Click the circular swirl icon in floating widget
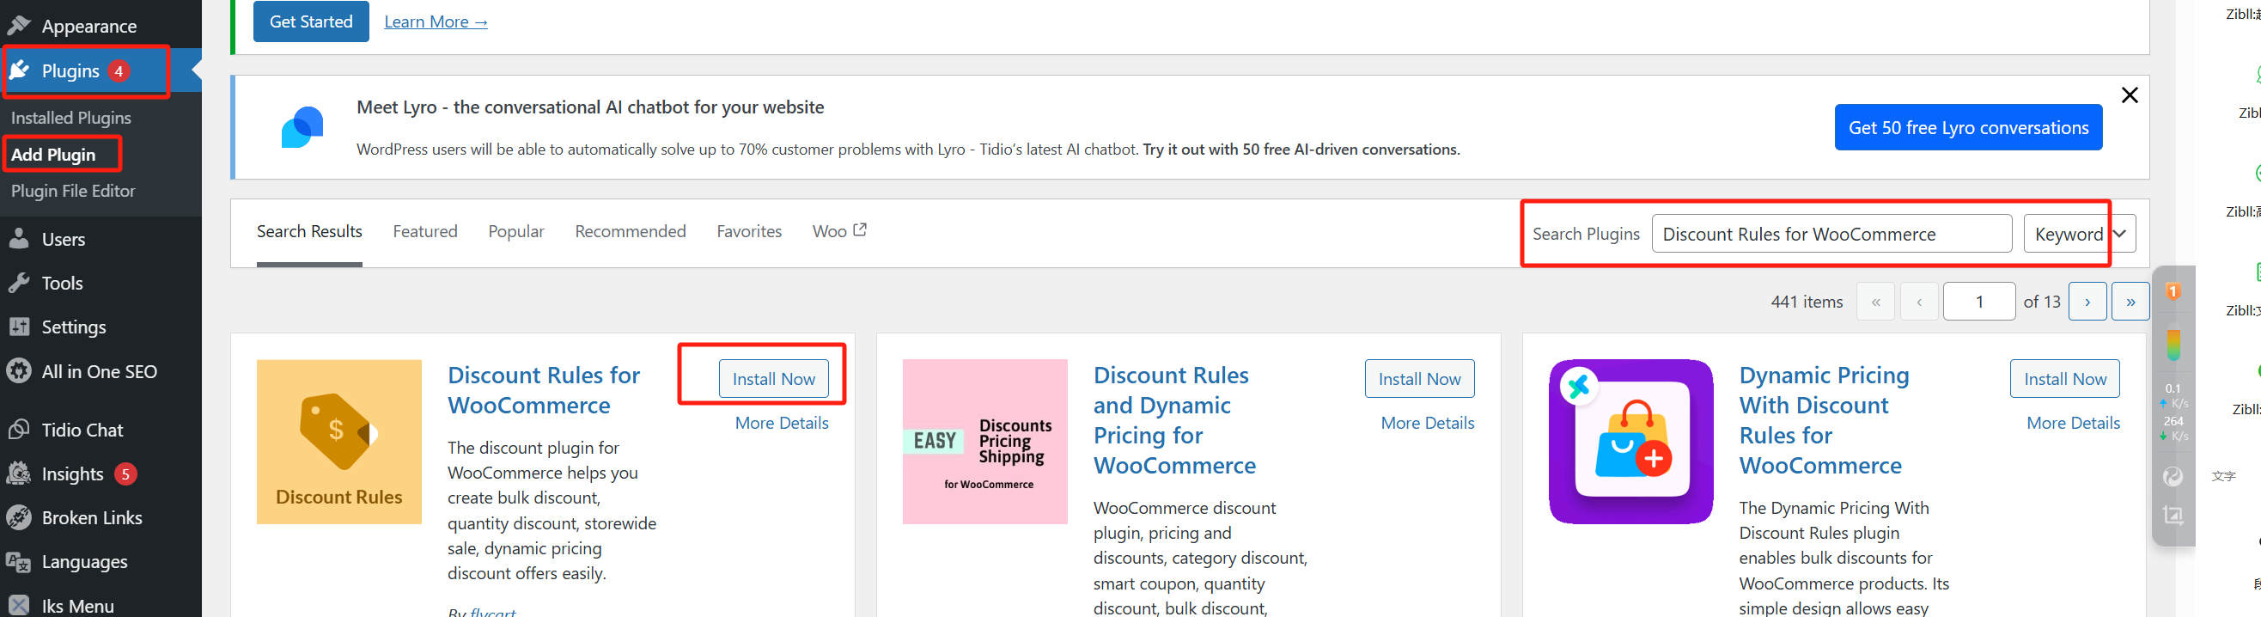2261x617 pixels. 2173,477
